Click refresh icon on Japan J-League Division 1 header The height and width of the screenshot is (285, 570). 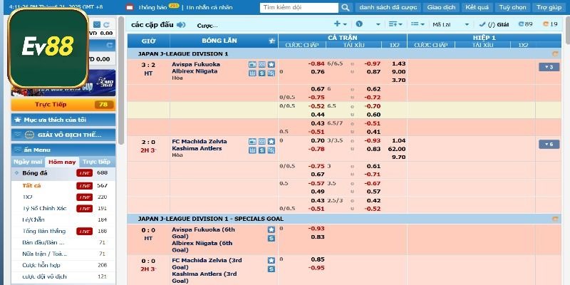click(x=555, y=53)
